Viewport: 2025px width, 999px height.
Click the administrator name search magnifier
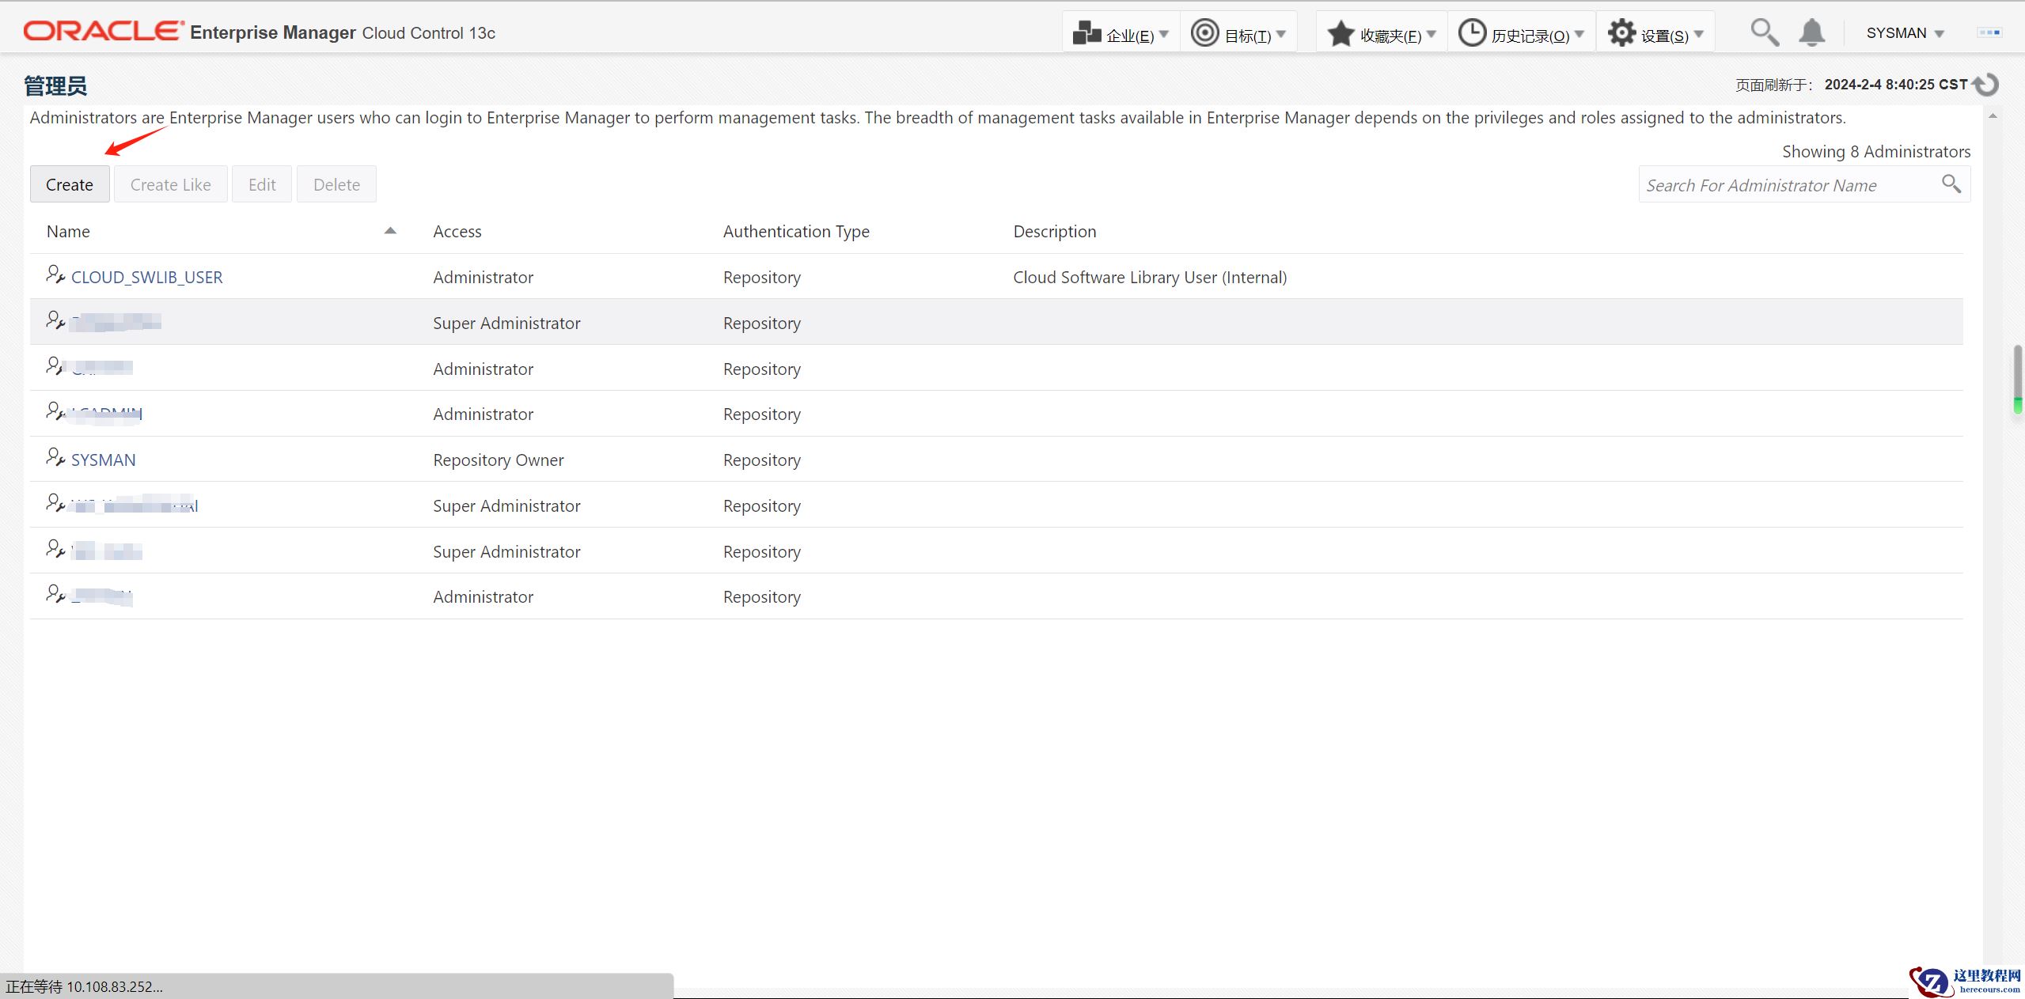[x=1951, y=184]
